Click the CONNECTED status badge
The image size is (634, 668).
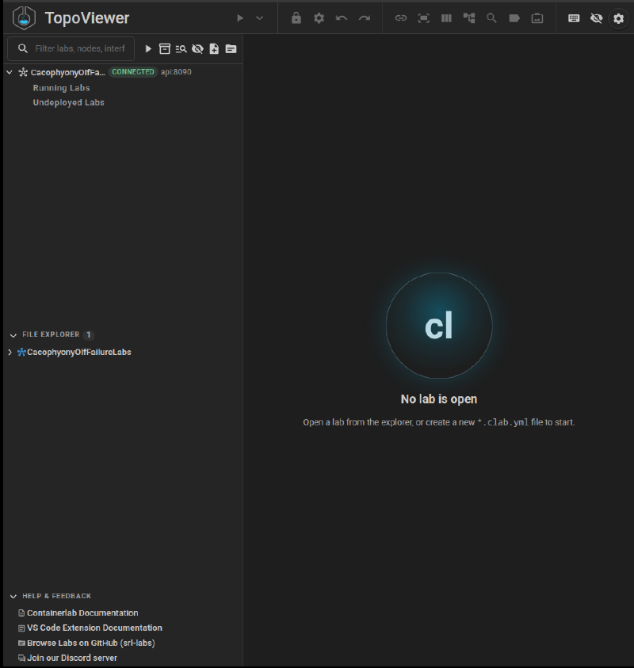point(133,72)
